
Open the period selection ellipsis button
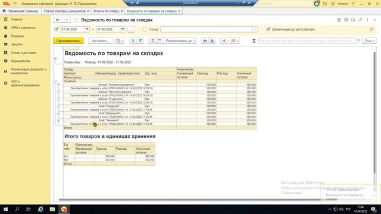click(x=131, y=29)
